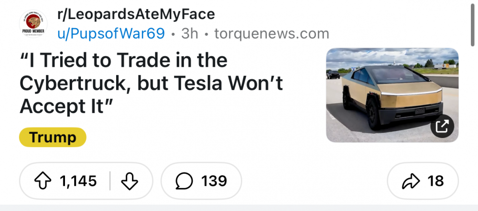Click the word "Cybertruck" in the title
This screenshot has width=478, height=211.
74,84
